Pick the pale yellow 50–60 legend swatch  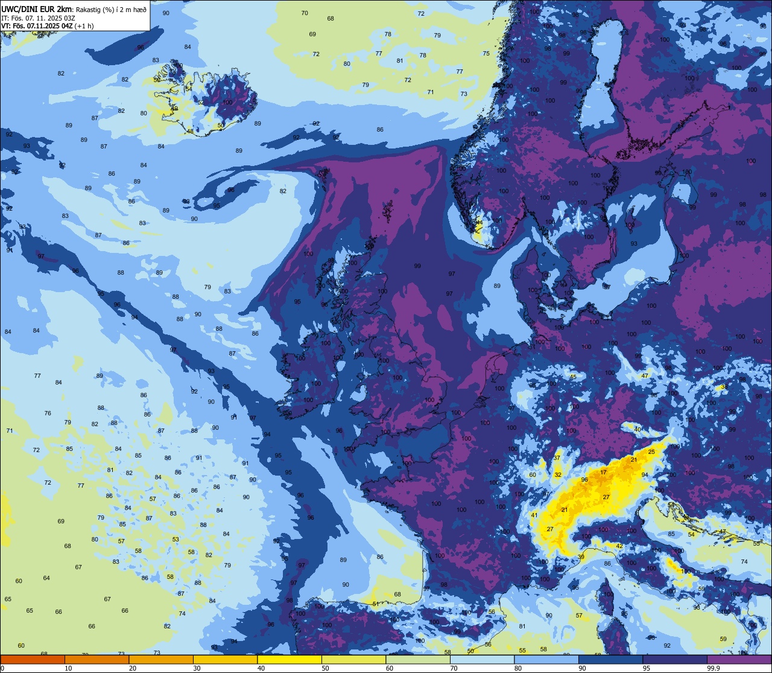click(x=353, y=659)
